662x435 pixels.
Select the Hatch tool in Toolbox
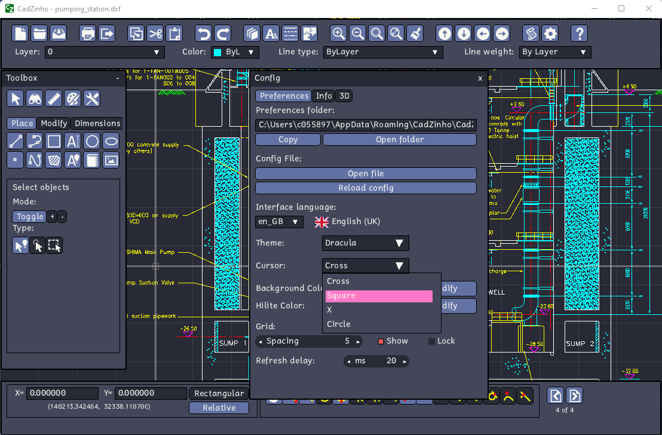(54, 160)
